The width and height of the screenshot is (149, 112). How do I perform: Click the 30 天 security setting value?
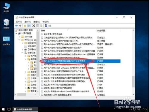click(x=100, y=85)
